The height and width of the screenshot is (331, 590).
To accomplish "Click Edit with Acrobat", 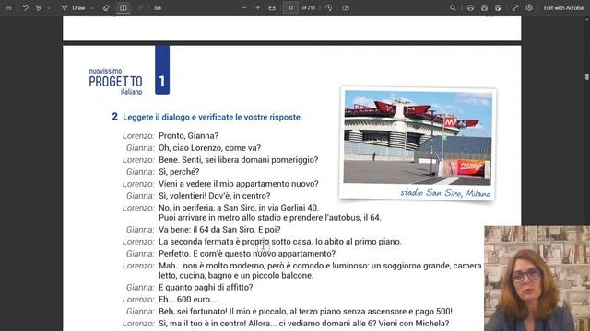I will coord(563,7).
